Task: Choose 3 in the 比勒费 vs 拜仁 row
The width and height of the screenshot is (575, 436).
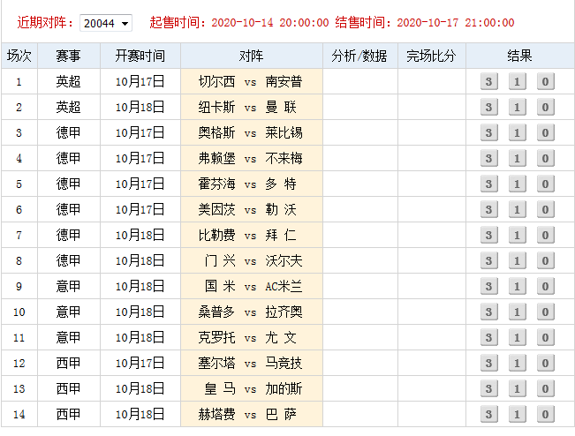Action: pyautogui.click(x=488, y=235)
